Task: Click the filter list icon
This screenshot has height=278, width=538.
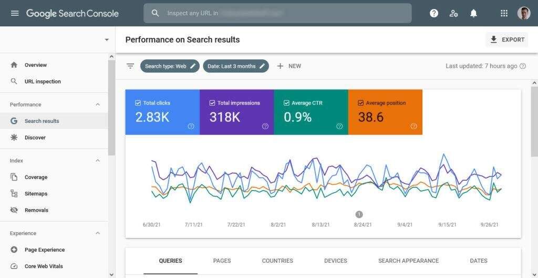Action: (x=130, y=66)
